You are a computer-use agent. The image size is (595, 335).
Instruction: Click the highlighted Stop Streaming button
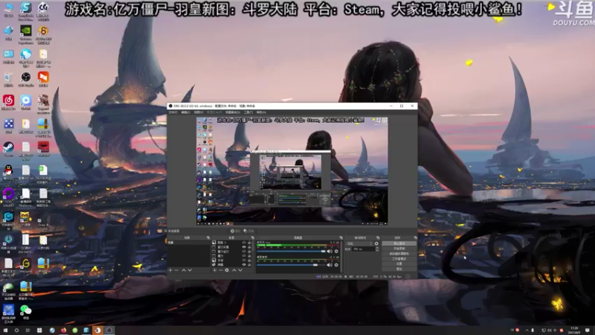(399, 243)
